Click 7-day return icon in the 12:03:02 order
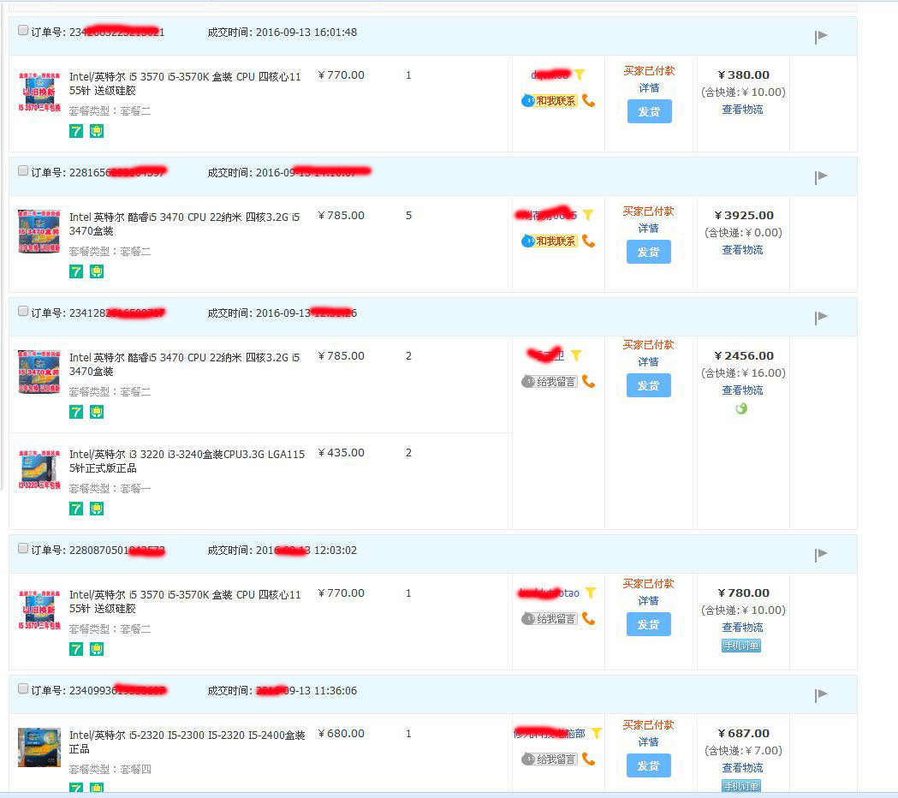This screenshot has width=898, height=798. tap(76, 649)
